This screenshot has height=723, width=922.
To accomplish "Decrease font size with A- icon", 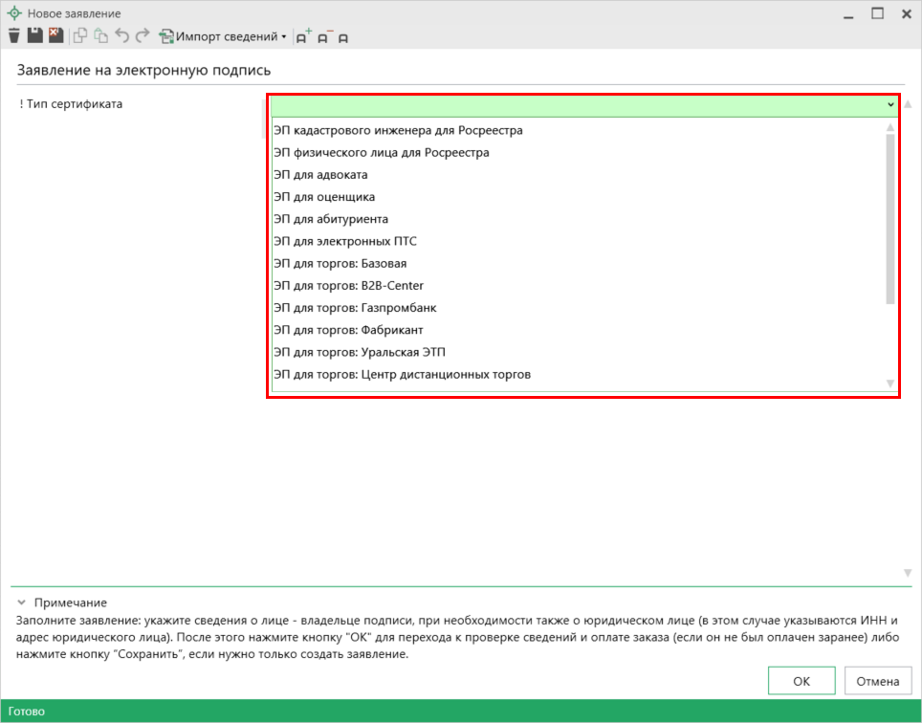I will click(324, 36).
